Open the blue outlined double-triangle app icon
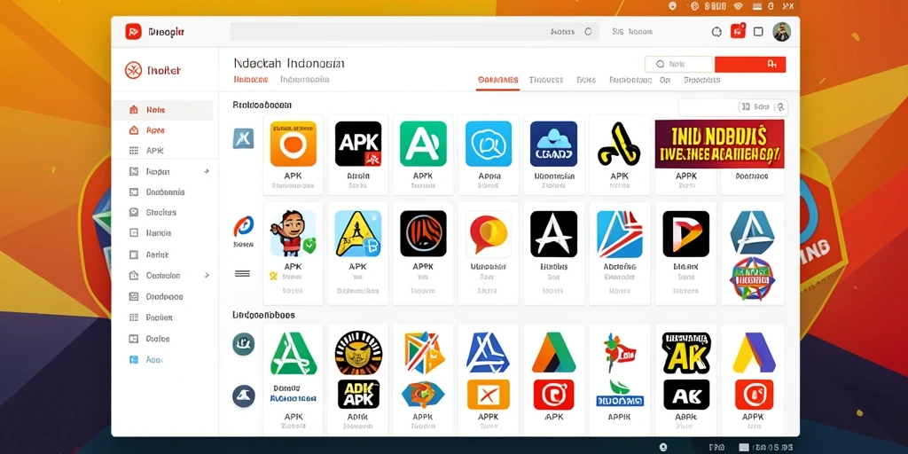Image resolution: width=908 pixels, height=454 pixels. 489,353
